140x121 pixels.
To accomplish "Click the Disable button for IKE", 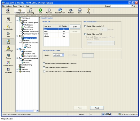I will tap(75, 31).
